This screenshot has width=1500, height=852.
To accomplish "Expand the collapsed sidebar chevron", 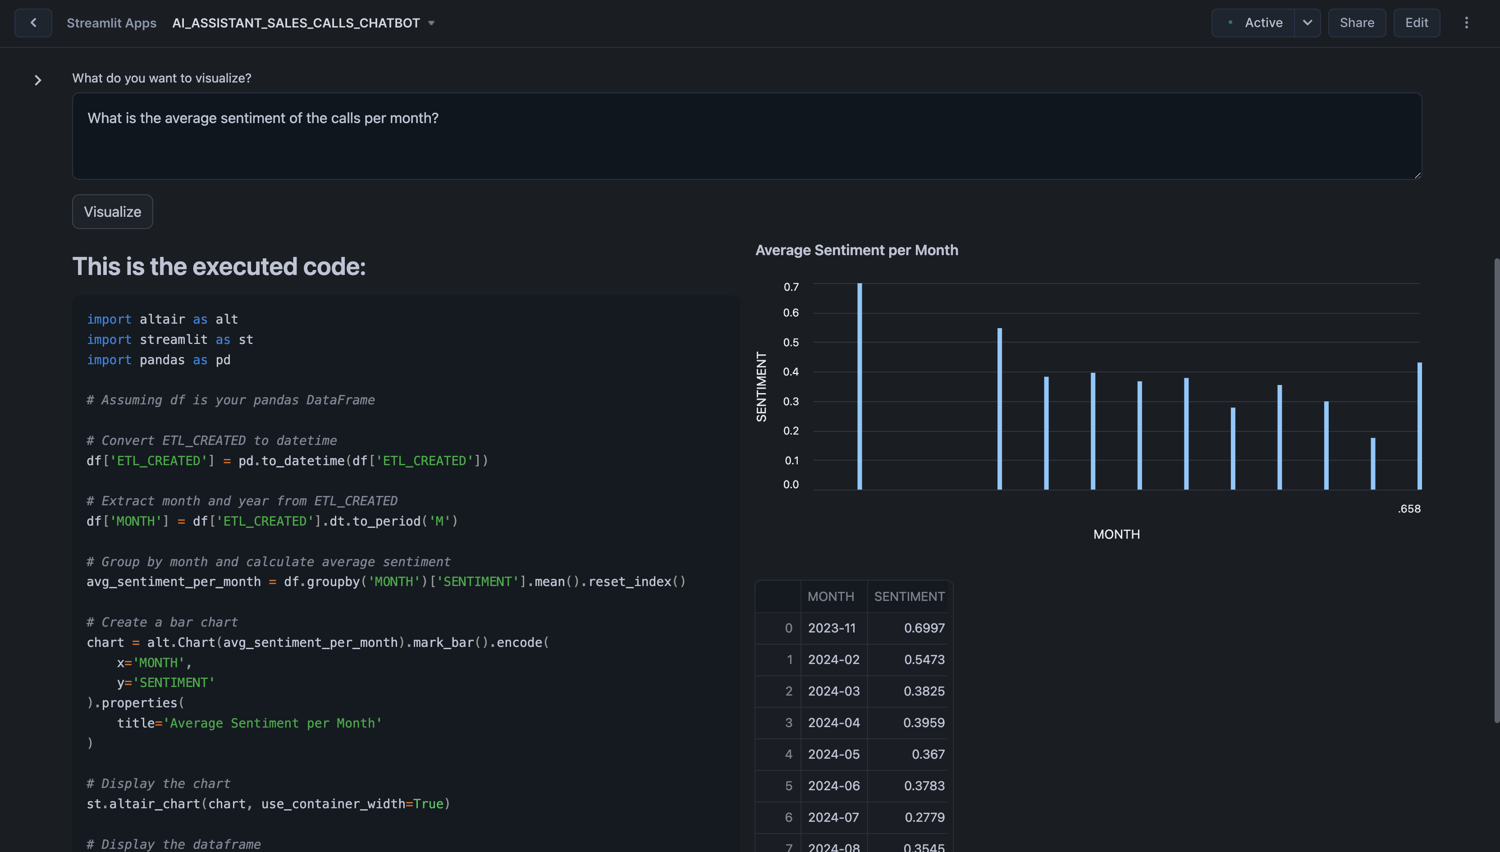I will click(x=38, y=80).
